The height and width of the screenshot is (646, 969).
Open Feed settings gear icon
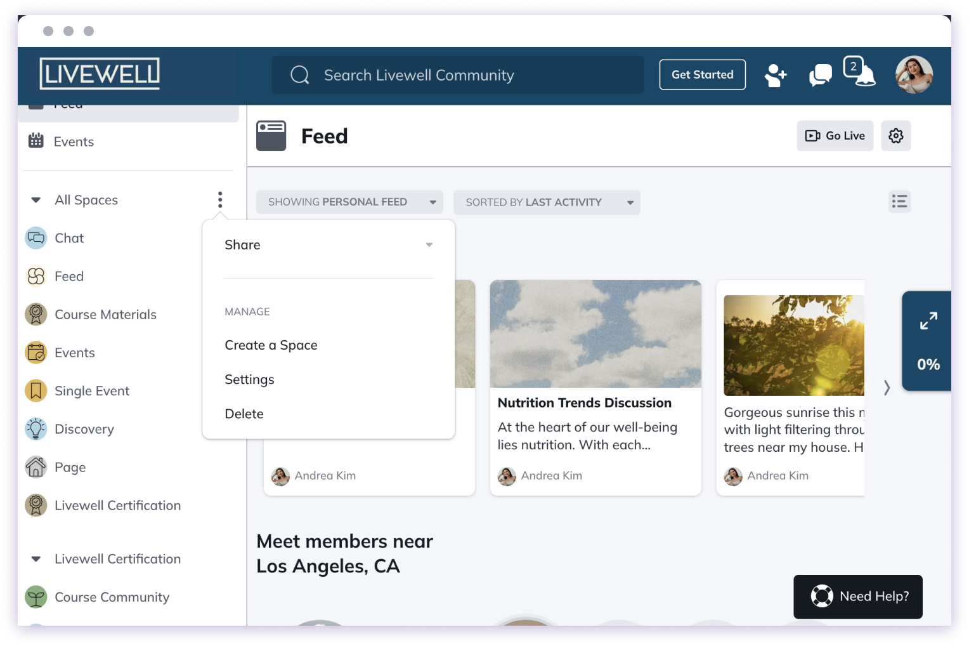click(x=895, y=135)
